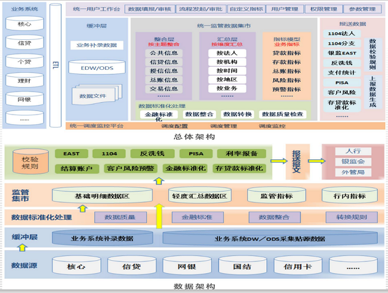Click the 数据质量检查 box
Screen dimensions: 388x293
[282, 114]
